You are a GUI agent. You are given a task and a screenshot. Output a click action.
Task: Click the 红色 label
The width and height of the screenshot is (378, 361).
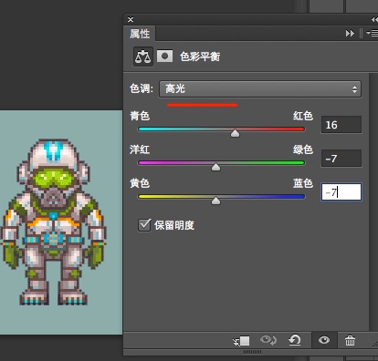click(303, 116)
